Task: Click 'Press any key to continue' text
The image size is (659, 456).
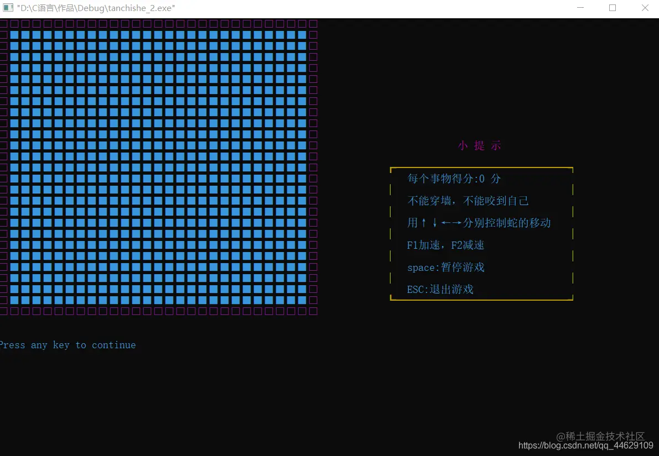Action: (68, 345)
